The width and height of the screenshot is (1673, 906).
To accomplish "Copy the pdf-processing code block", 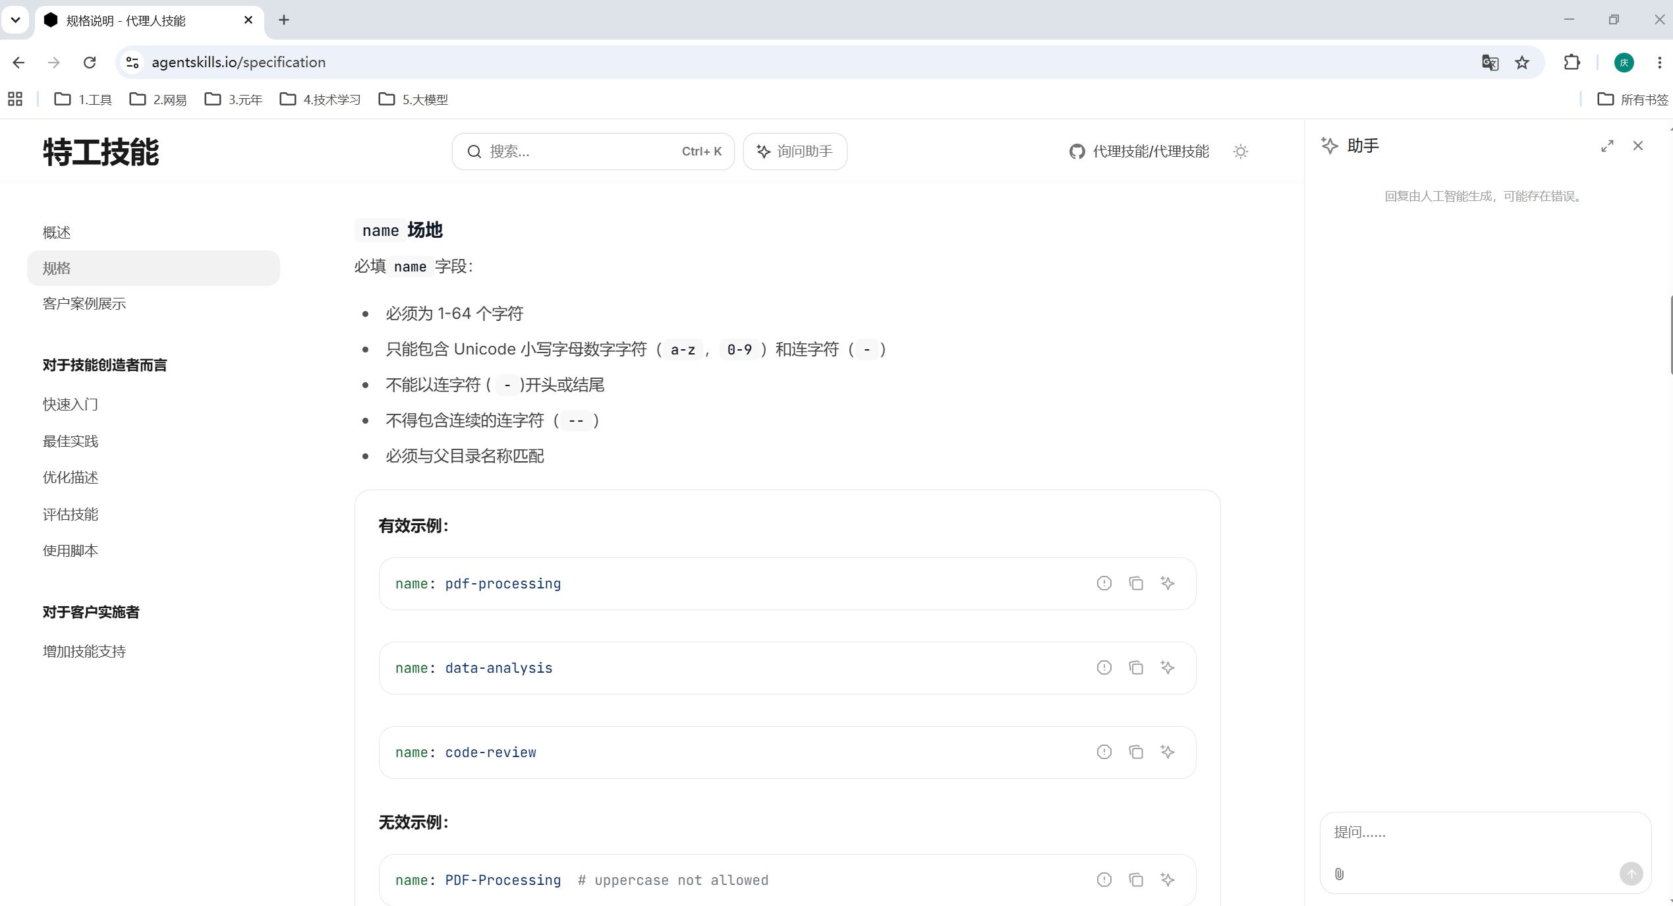I will [1135, 583].
